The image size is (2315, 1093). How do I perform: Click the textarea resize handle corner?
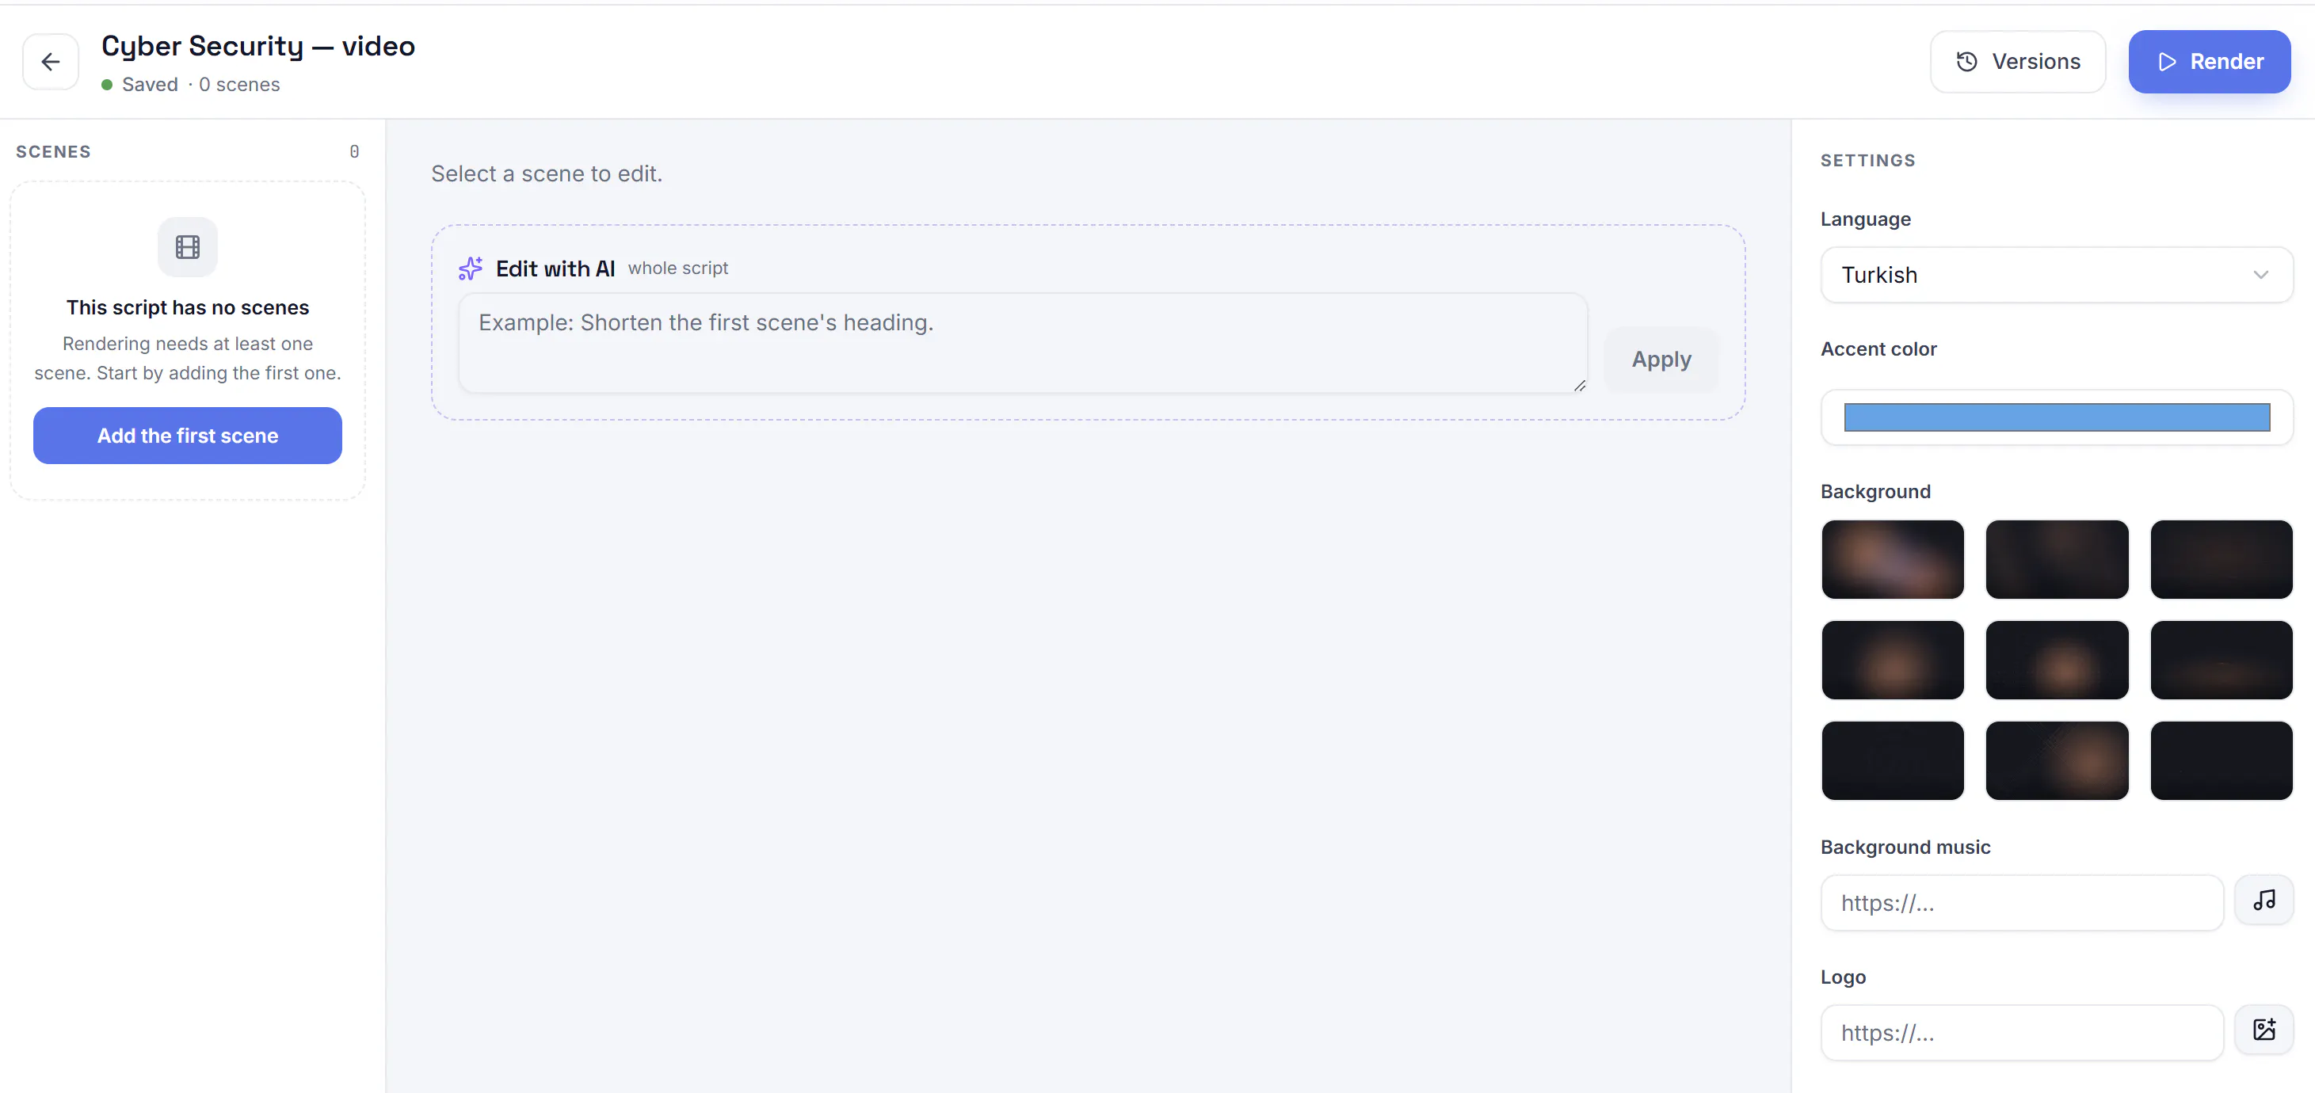coord(1579,385)
